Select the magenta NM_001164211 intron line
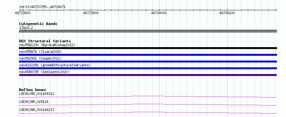286x117 pixels. (148, 96)
